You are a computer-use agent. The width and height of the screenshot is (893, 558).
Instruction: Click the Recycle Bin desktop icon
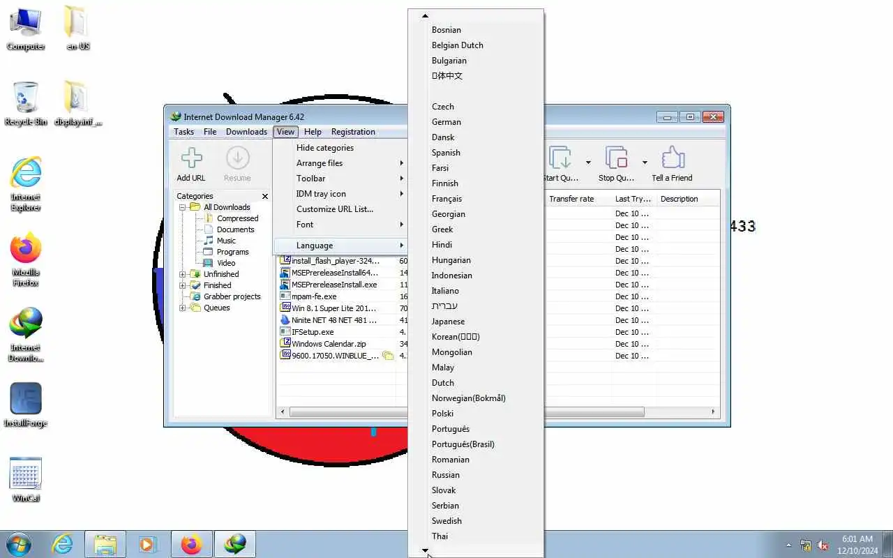point(26,104)
